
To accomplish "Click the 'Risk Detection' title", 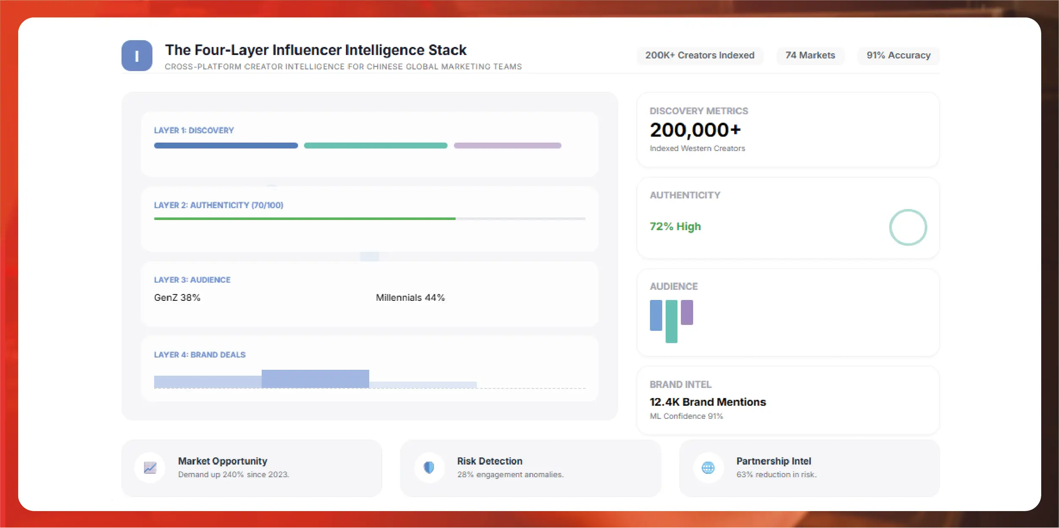I will coord(490,461).
